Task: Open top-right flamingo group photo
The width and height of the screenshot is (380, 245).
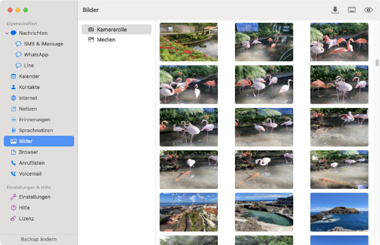Action: (x=339, y=42)
